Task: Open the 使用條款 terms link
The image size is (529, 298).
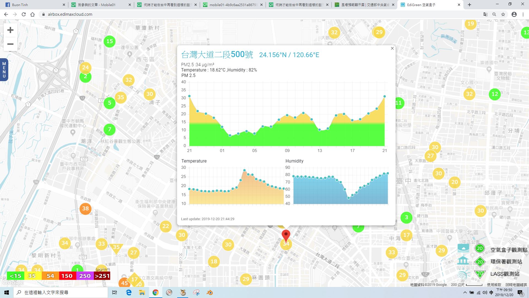Action: click(x=494, y=284)
